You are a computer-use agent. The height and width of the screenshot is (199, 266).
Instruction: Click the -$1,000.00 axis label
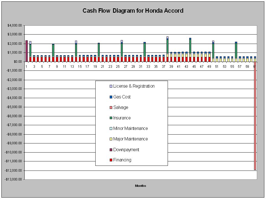click(14, 70)
